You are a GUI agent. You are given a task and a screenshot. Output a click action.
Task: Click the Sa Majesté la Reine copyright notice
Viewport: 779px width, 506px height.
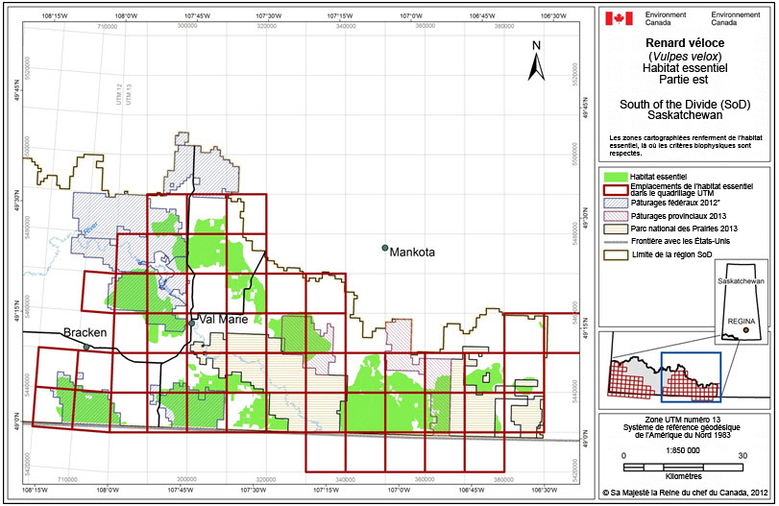pyautogui.click(x=686, y=493)
